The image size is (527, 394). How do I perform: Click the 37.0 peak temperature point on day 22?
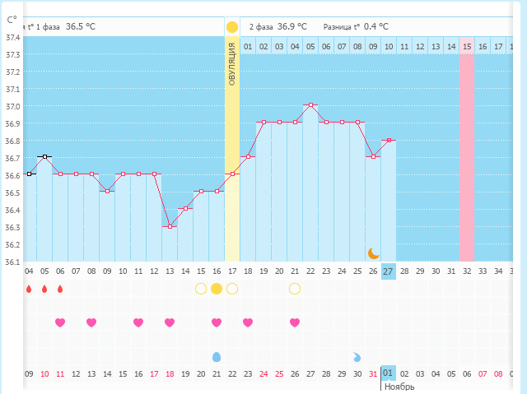310,105
